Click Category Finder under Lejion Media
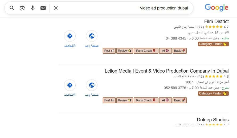The image size is (237, 138). point(213,94)
